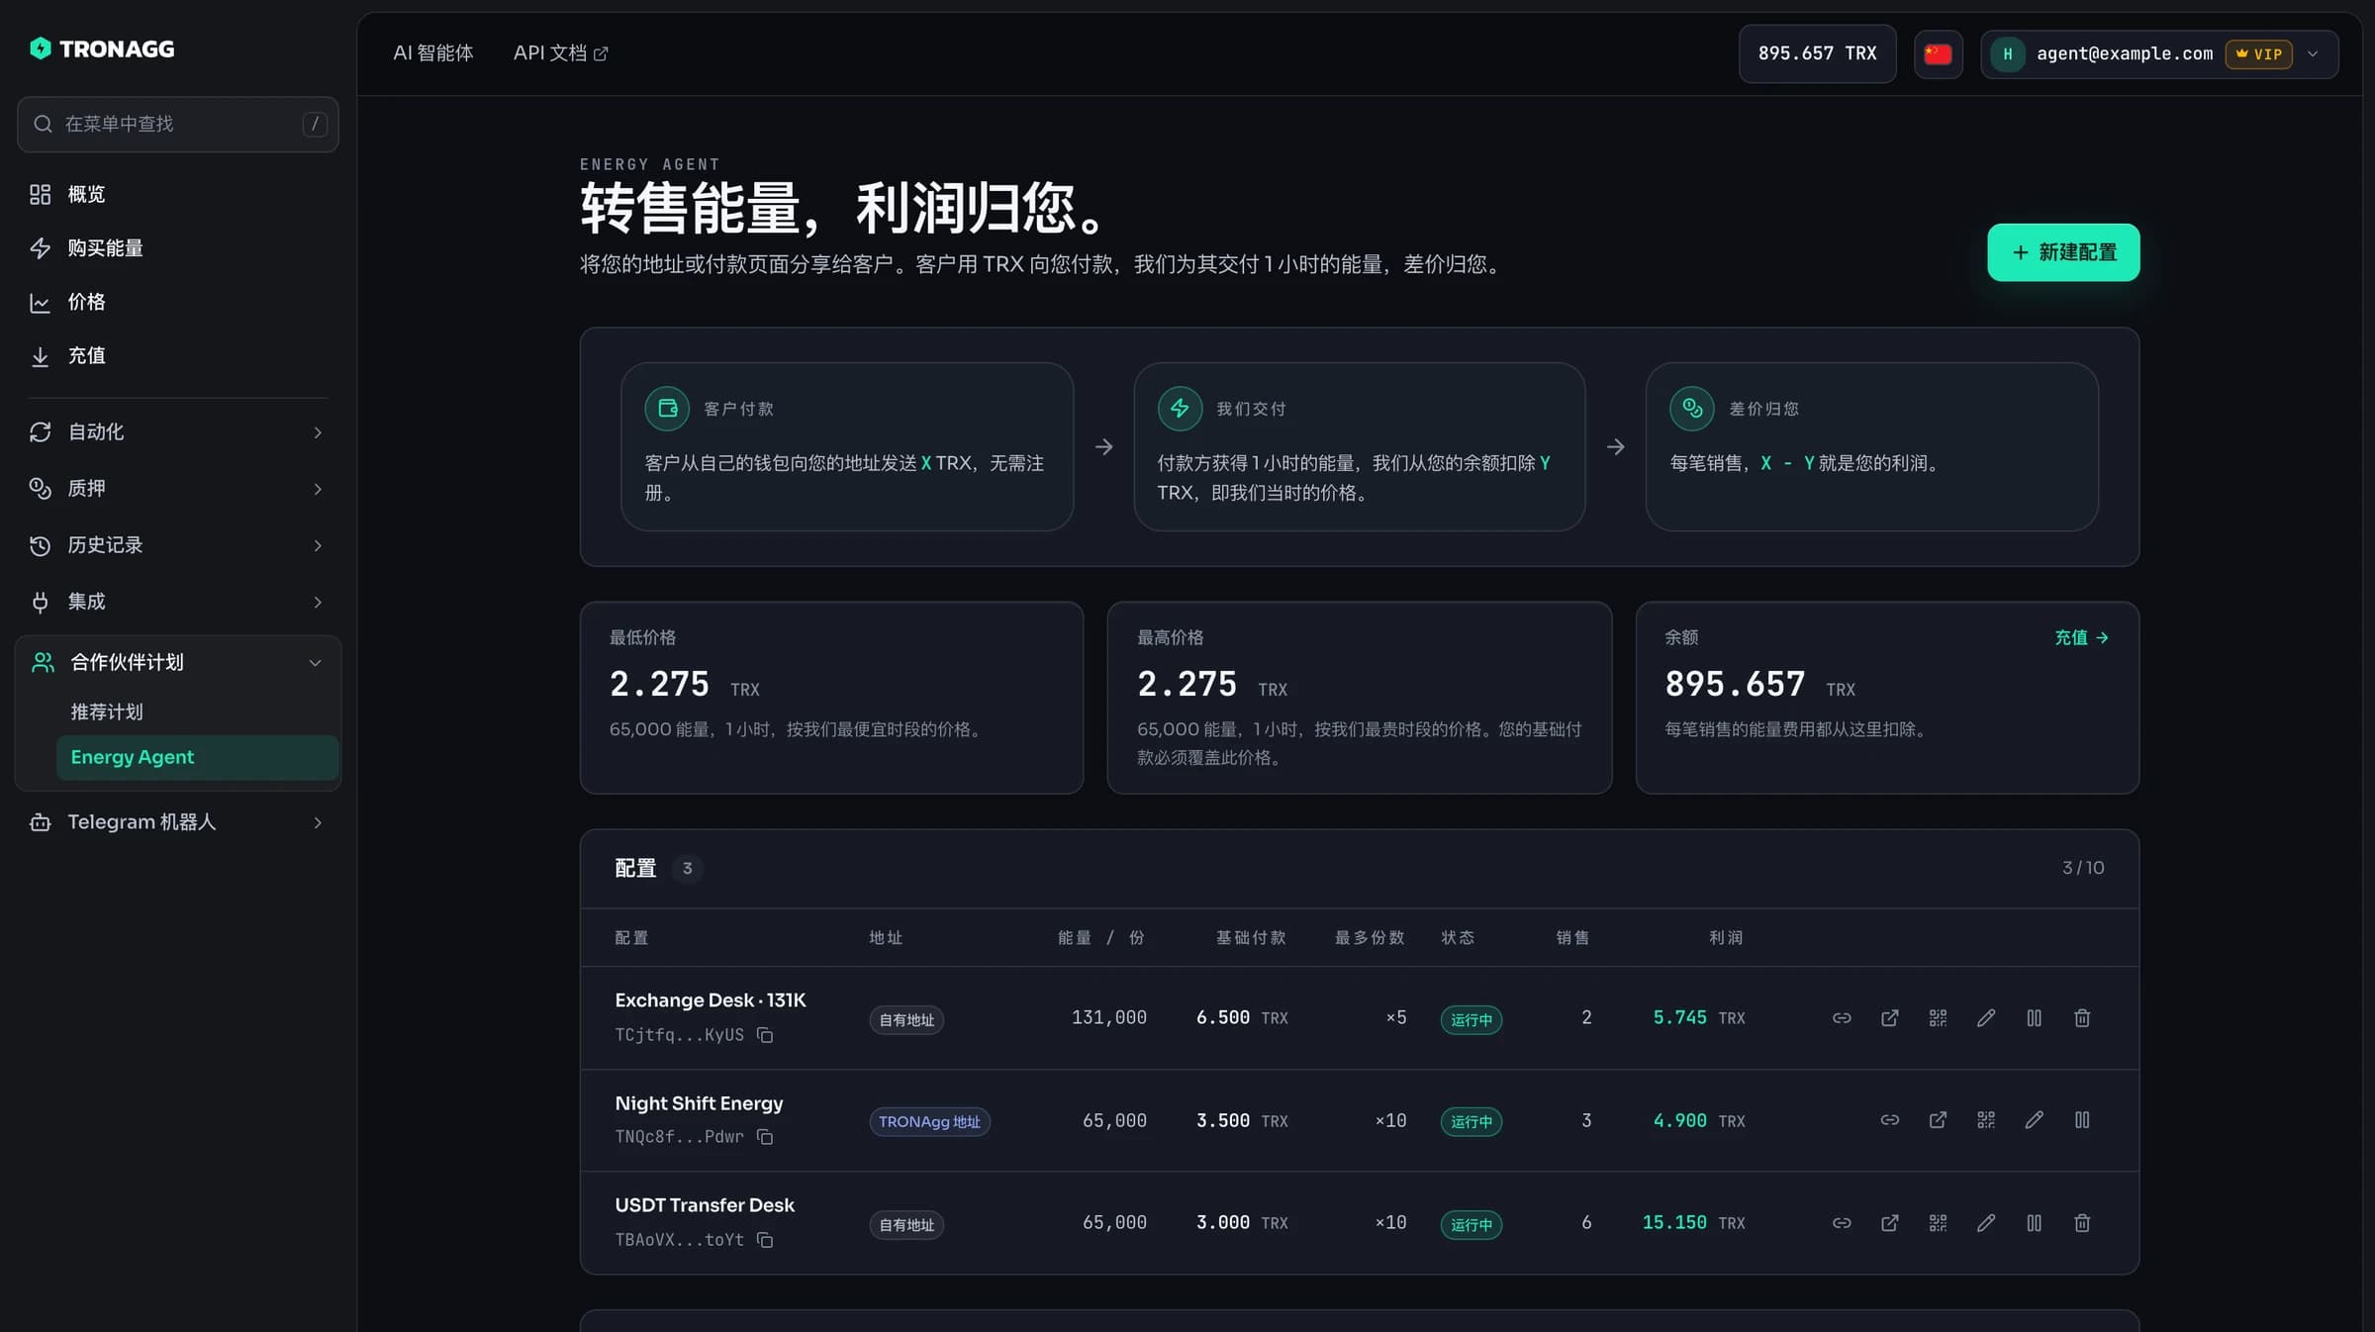Open payment page for Night Shift Energy

(x=1938, y=1120)
